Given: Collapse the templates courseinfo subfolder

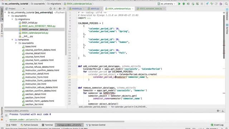Looking at the screenshot, I should point(16,43).
